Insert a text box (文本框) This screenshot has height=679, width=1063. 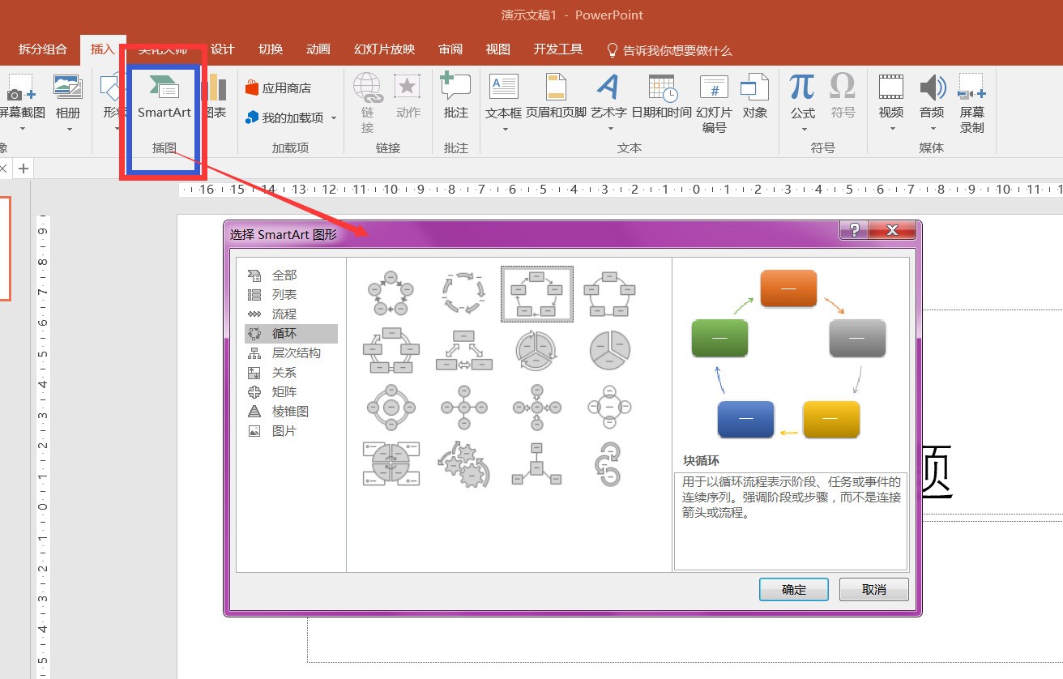tap(503, 96)
